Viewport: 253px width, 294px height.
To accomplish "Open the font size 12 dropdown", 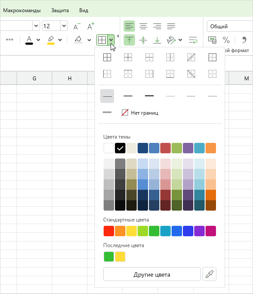I will click(x=64, y=26).
